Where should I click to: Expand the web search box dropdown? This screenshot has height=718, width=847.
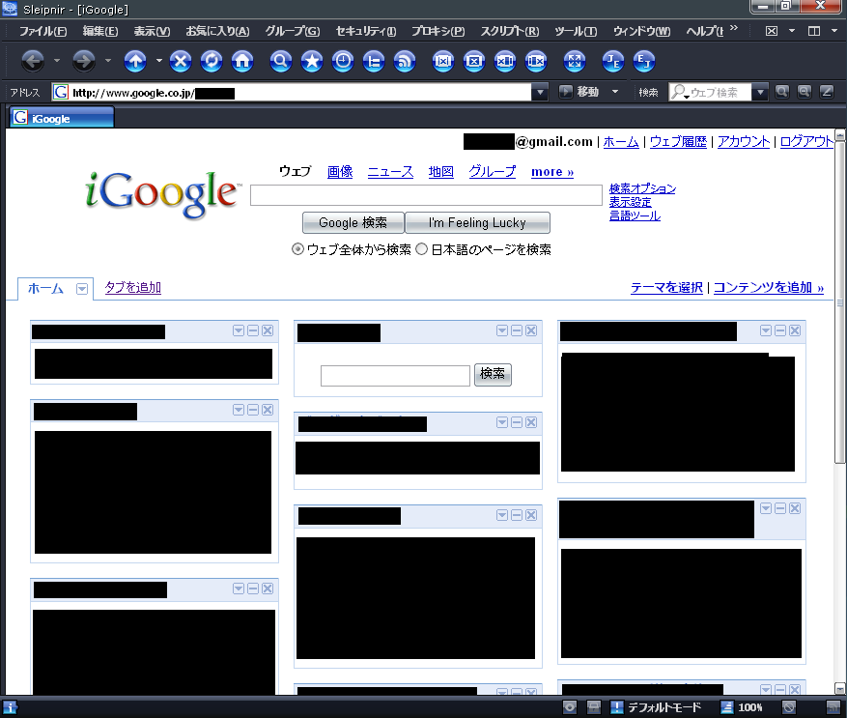(x=759, y=93)
